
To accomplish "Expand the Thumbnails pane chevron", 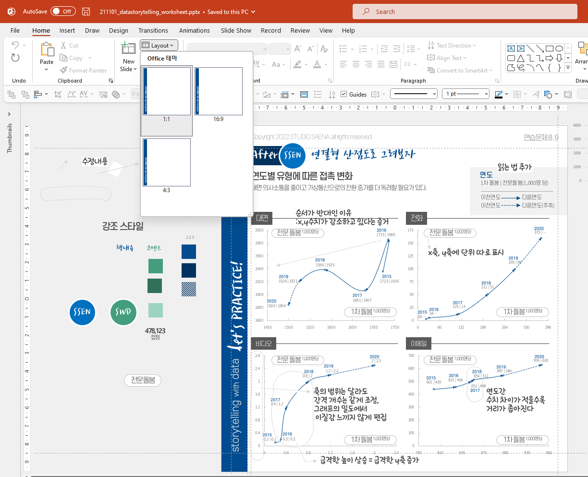I will 9,114.
